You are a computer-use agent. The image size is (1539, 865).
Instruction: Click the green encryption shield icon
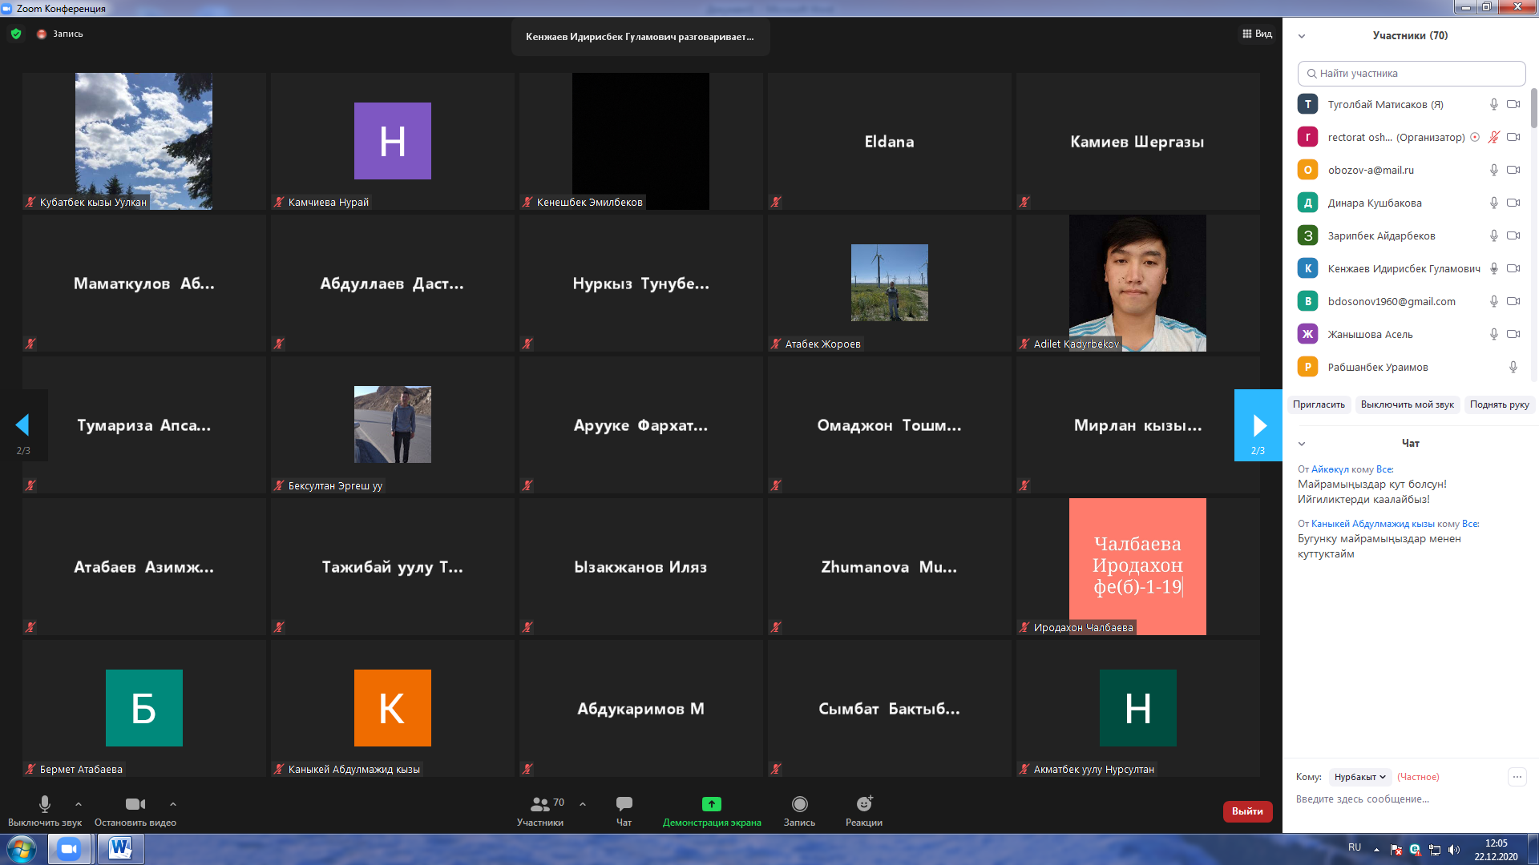point(16,34)
